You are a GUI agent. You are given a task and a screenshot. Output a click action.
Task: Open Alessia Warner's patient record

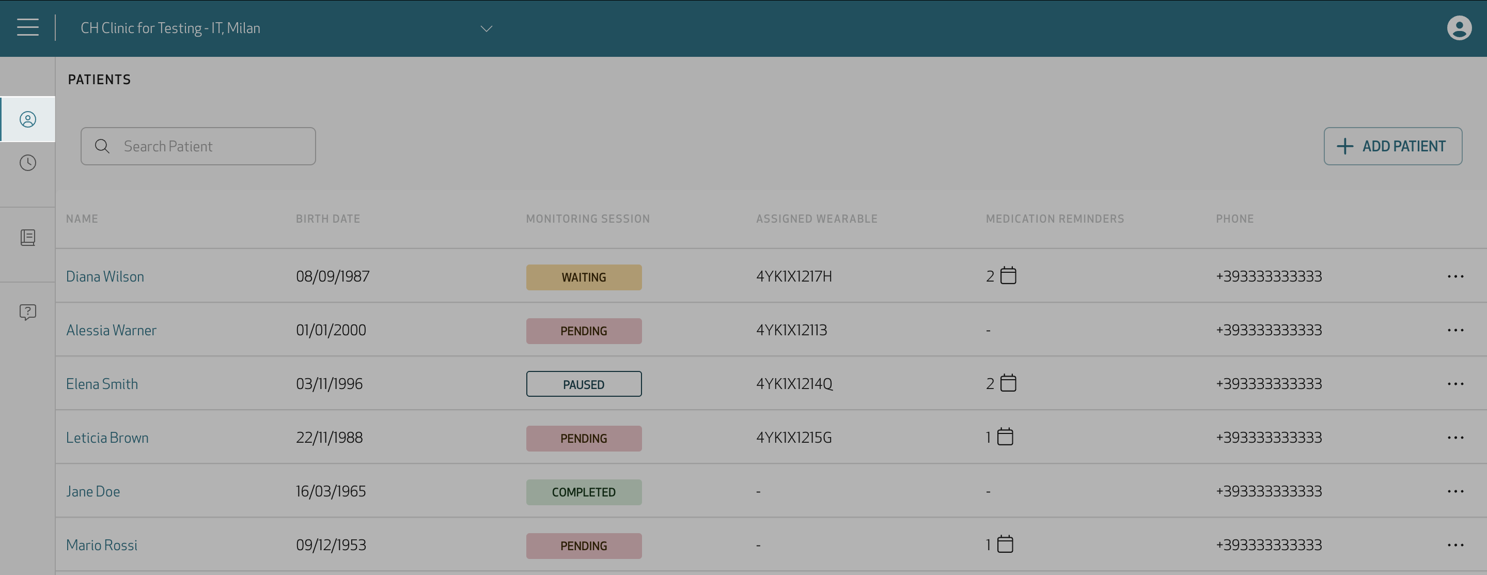tap(111, 330)
